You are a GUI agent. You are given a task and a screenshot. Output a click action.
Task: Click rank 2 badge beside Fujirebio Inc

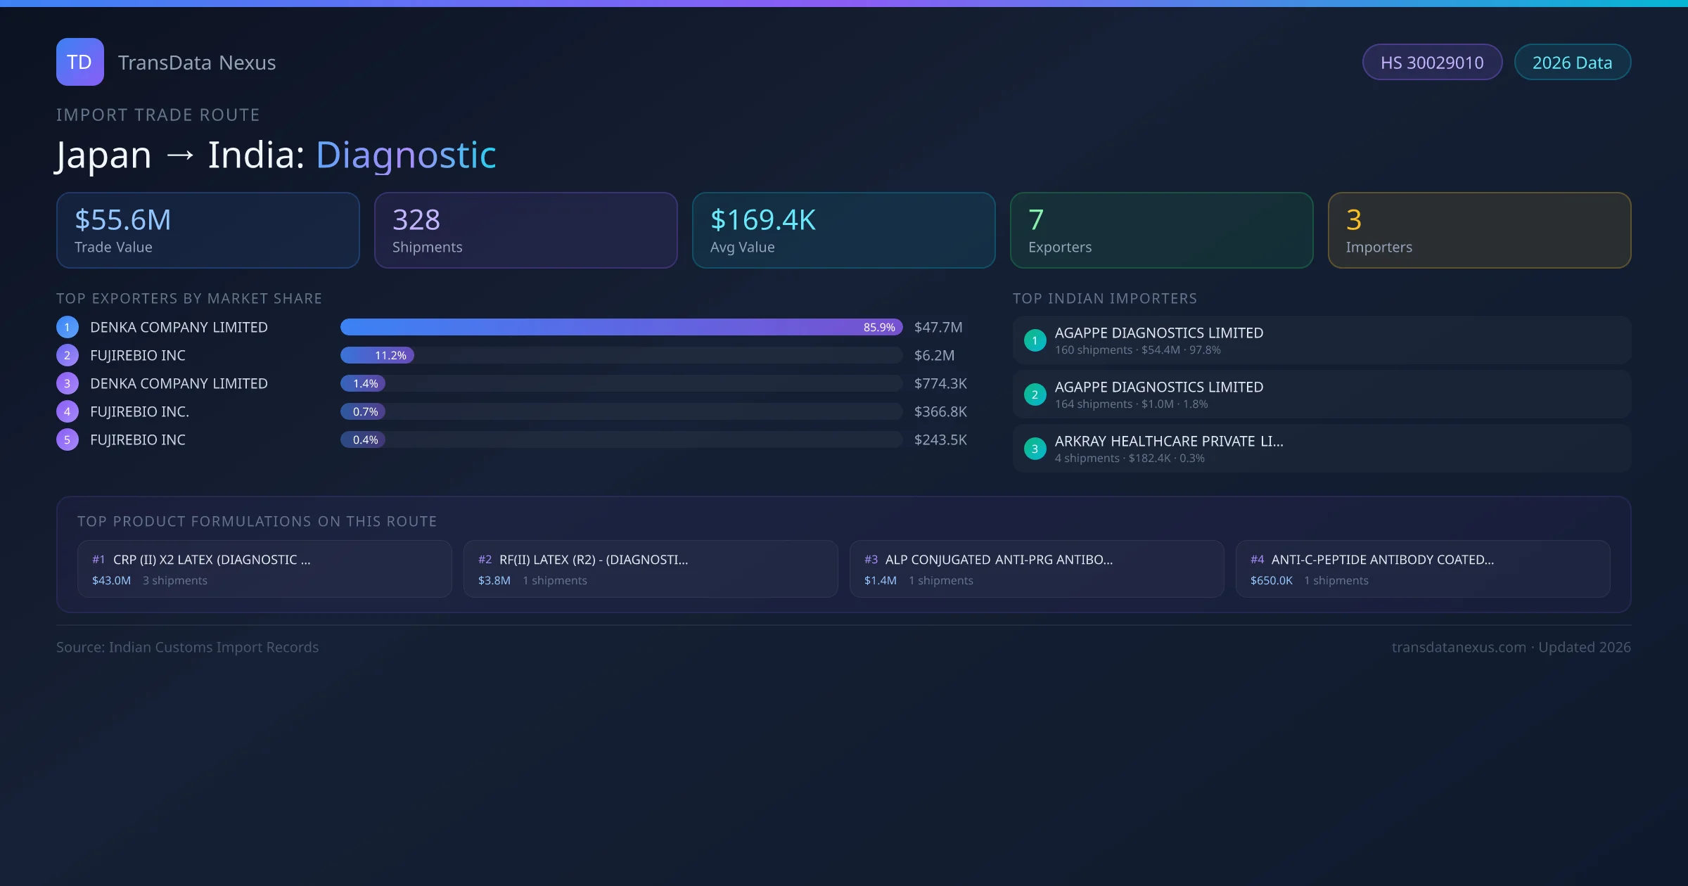coord(68,355)
